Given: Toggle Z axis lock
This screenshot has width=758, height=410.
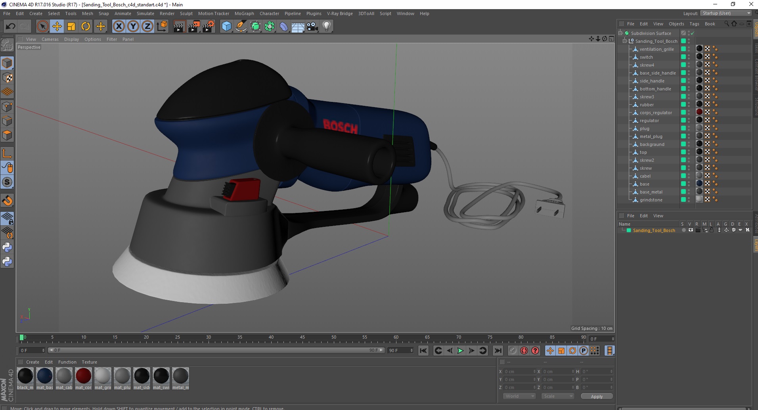Looking at the screenshot, I should coord(147,27).
